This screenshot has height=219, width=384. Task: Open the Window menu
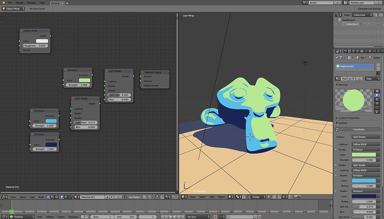coord(31,3)
